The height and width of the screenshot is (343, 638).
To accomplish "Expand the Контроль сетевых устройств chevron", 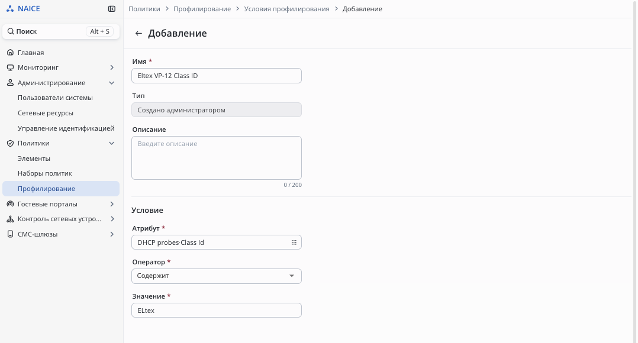I will [112, 219].
